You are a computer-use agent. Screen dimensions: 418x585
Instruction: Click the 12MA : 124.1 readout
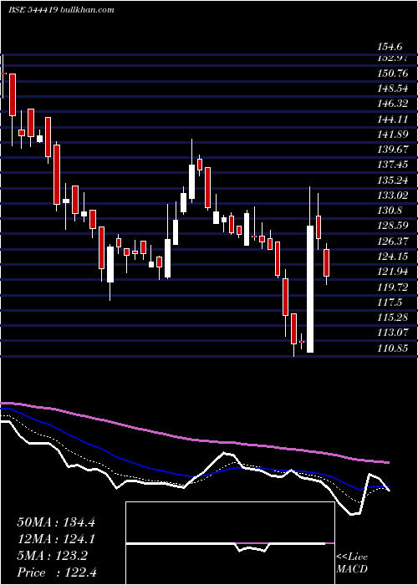pyautogui.click(x=56, y=539)
